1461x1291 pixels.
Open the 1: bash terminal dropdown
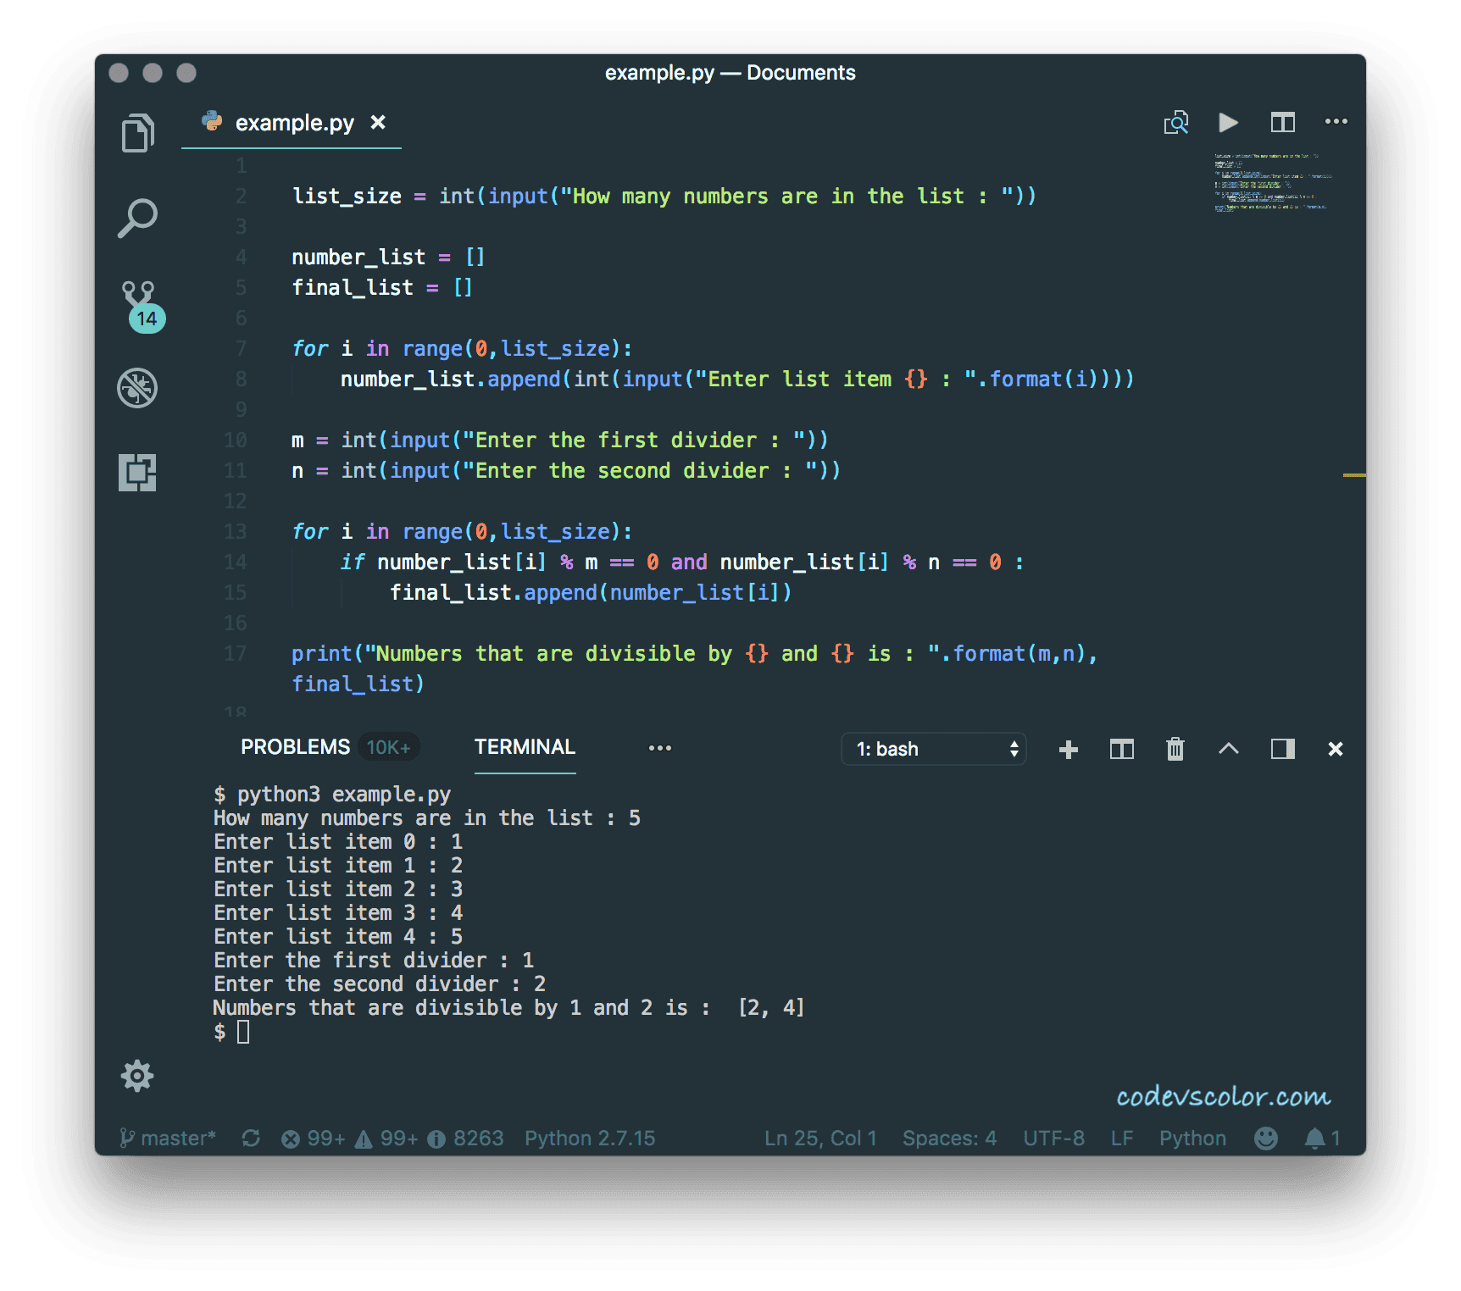point(933,749)
